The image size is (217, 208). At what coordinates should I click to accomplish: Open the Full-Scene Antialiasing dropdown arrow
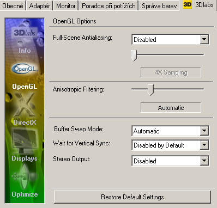tap(204, 39)
